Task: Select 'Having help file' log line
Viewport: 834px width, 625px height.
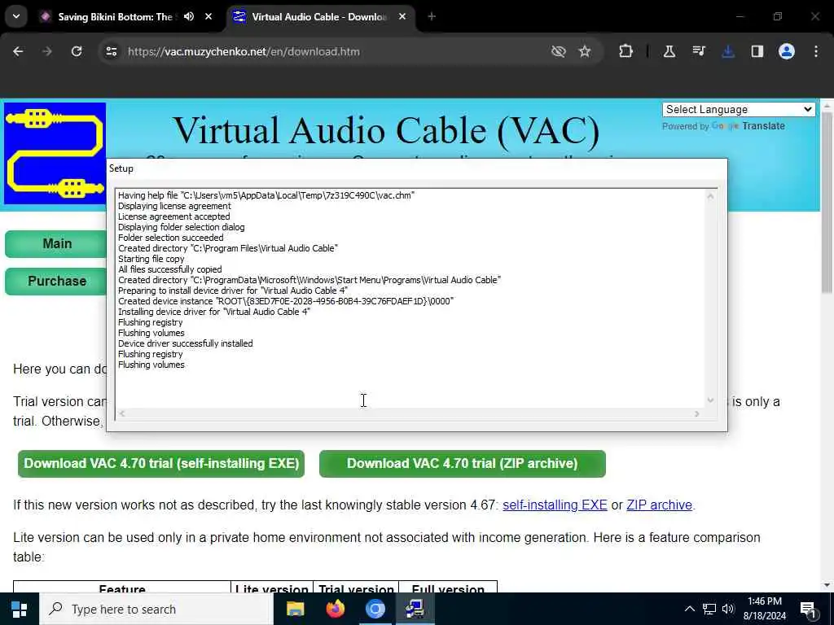Action: (x=266, y=195)
